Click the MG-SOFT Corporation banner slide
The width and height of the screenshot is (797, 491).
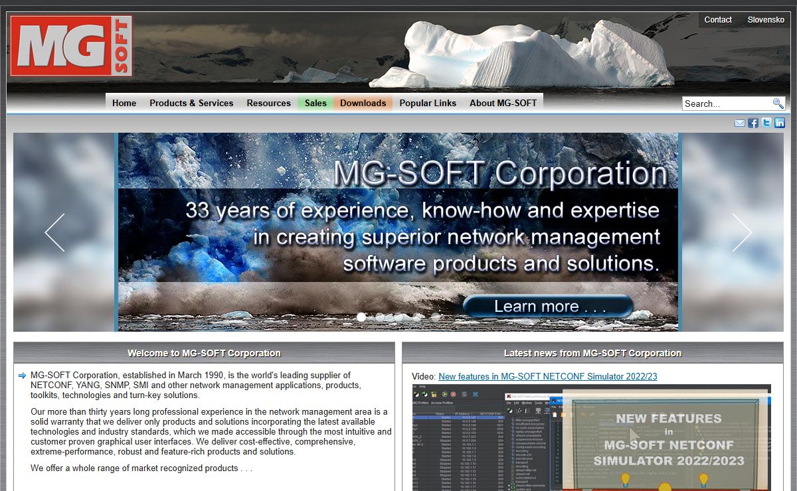(398, 232)
